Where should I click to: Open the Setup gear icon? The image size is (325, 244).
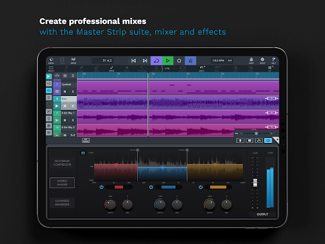coord(262,60)
